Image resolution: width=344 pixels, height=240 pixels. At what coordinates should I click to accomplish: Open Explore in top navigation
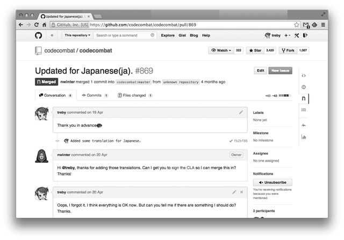click(168, 35)
